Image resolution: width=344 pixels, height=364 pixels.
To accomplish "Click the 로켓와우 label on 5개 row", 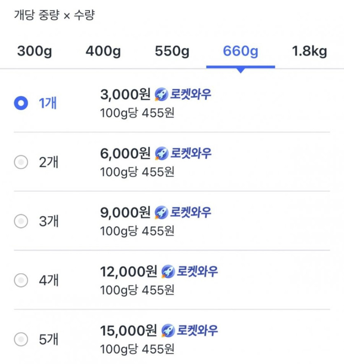I will (x=197, y=331).
